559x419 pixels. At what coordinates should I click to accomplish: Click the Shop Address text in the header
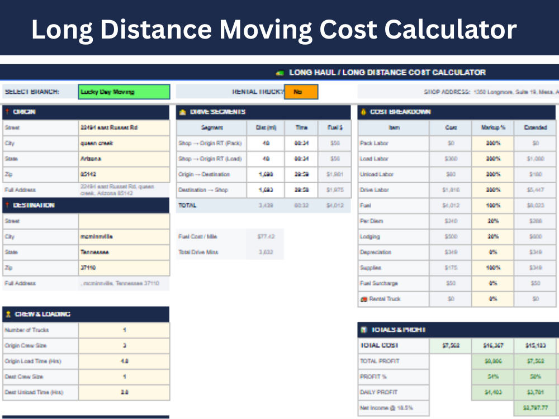491,92
